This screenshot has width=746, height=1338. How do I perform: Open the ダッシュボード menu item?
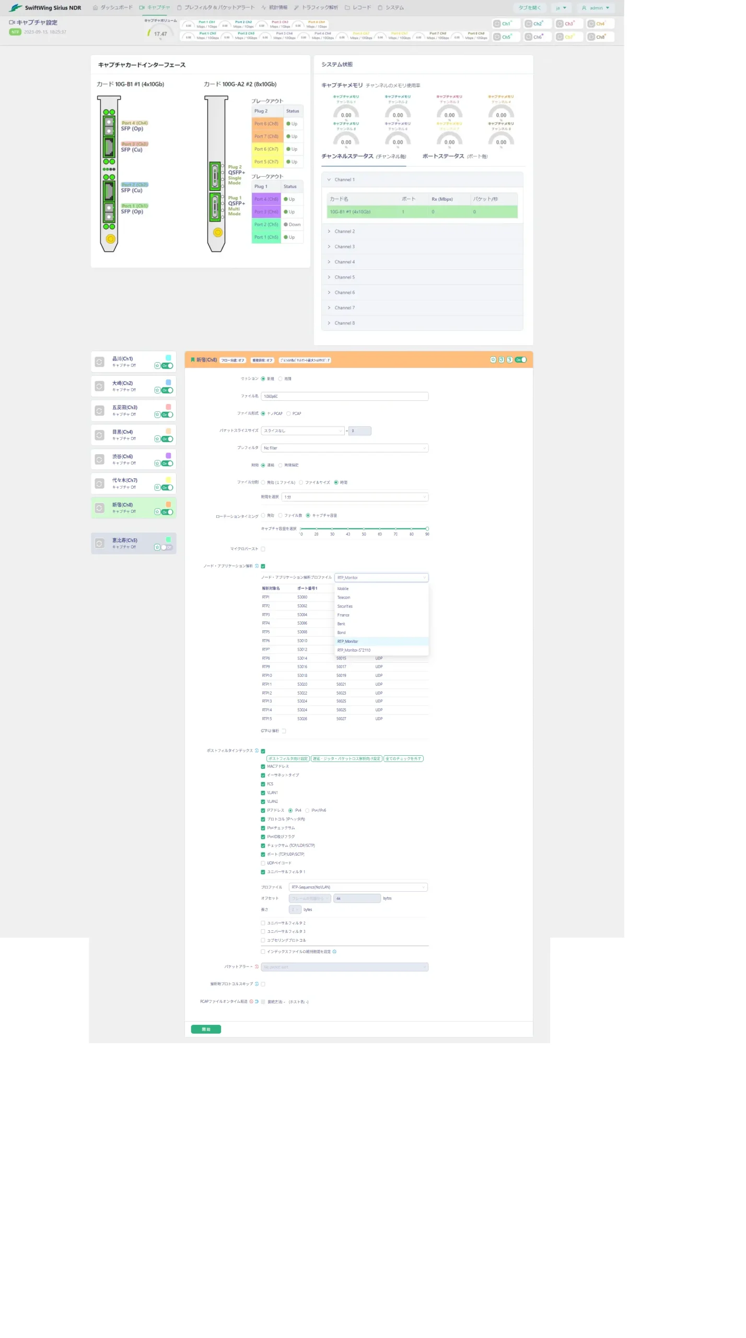click(113, 8)
